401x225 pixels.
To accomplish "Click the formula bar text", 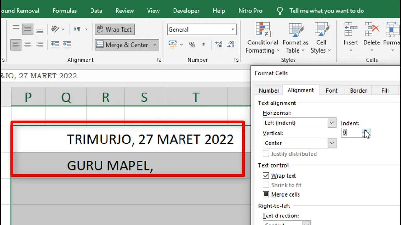I will pos(39,76).
